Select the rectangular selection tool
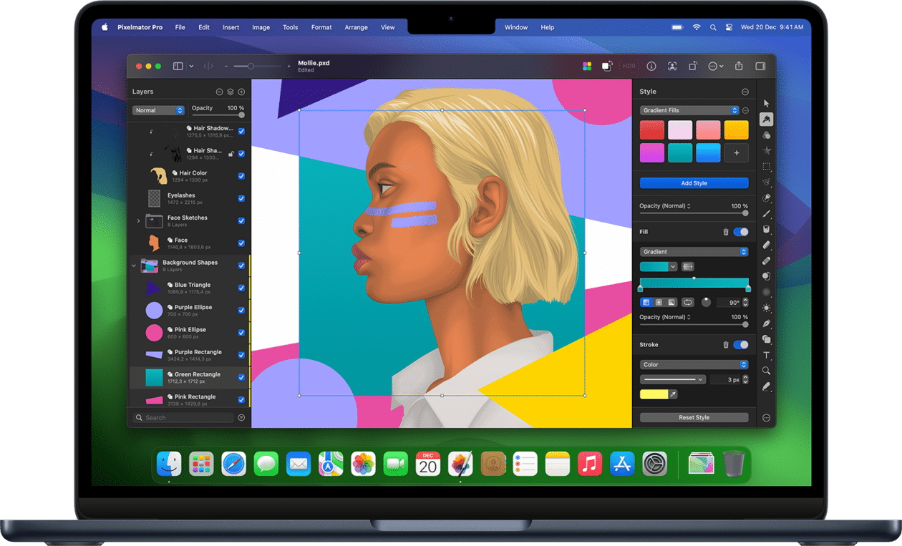This screenshot has width=902, height=546. pyautogui.click(x=766, y=167)
